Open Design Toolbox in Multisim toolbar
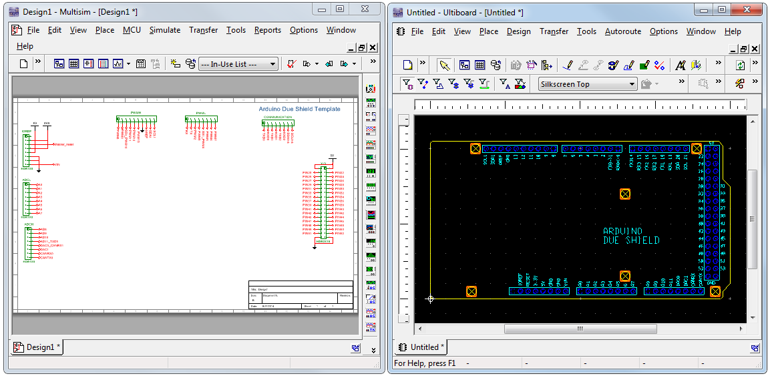 pos(59,64)
